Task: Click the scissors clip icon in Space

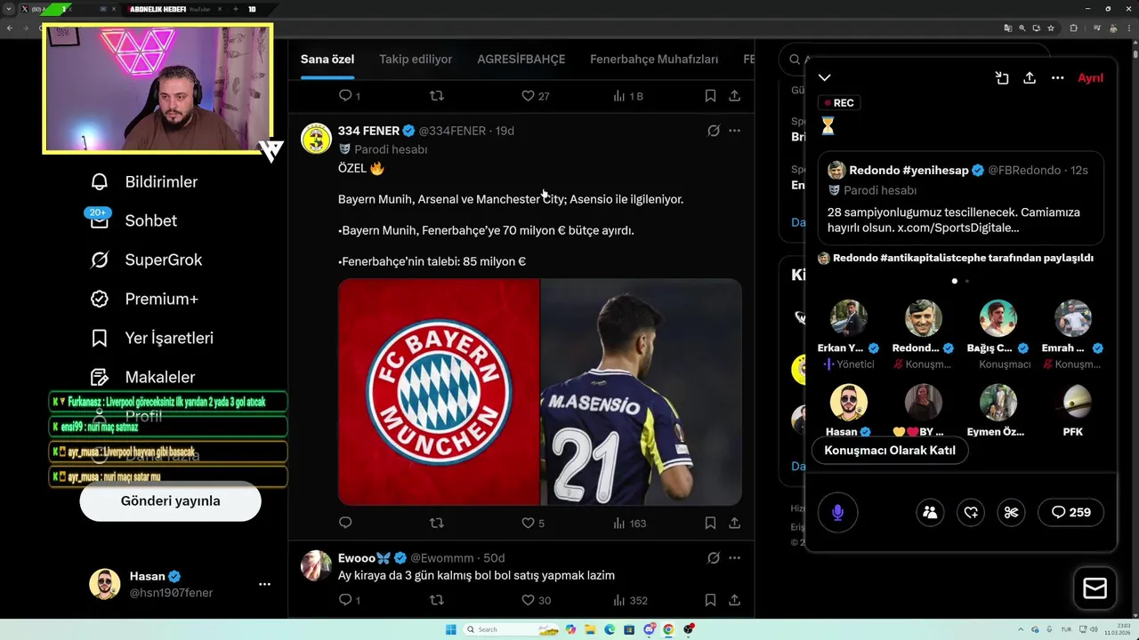Action: click(1011, 512)
